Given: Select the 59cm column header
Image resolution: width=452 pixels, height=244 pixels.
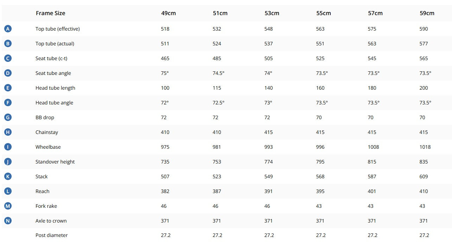Looking at the screenshot, I should (427, 13).
